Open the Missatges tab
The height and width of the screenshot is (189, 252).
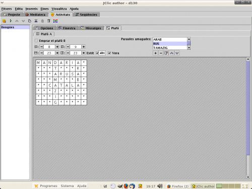point(91,28)
